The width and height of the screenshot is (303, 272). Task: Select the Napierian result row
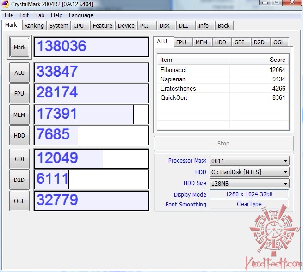click(x=223, y=79)
